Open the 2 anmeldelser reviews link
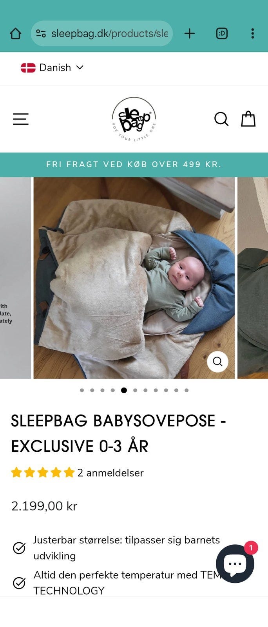The width and height of the screenshot is (268, 627). [x=110, y=473]
